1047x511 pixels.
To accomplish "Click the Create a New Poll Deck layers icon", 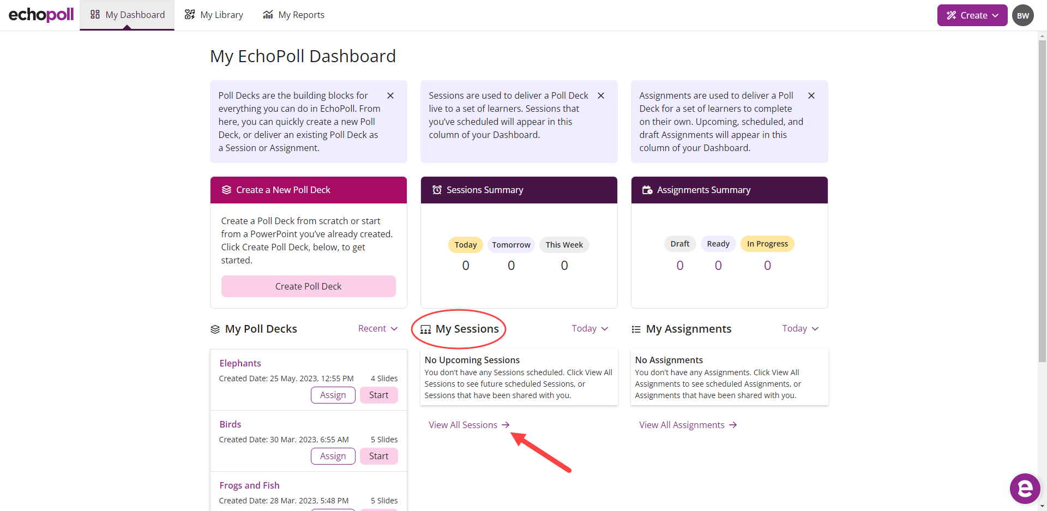I will click(227, 190).
